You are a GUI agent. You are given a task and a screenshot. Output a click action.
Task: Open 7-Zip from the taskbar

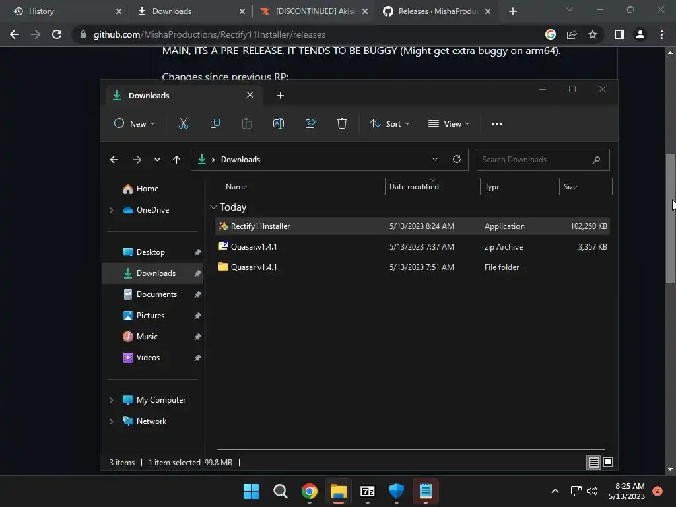[x=367, y=491]
